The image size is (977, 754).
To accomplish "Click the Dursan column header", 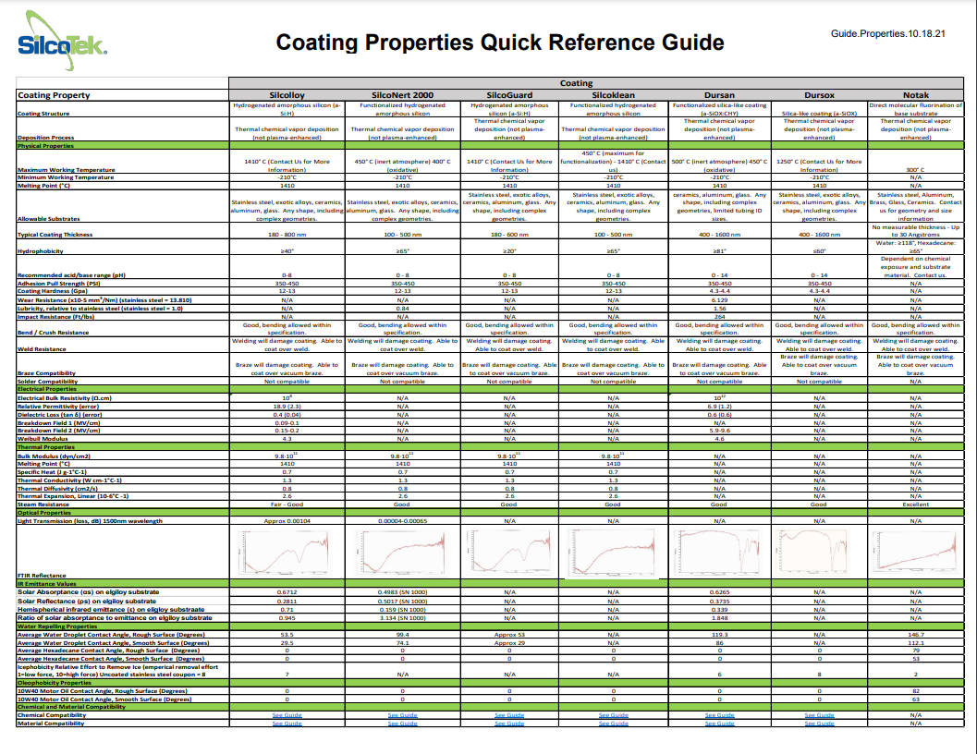I will [720, 95].
